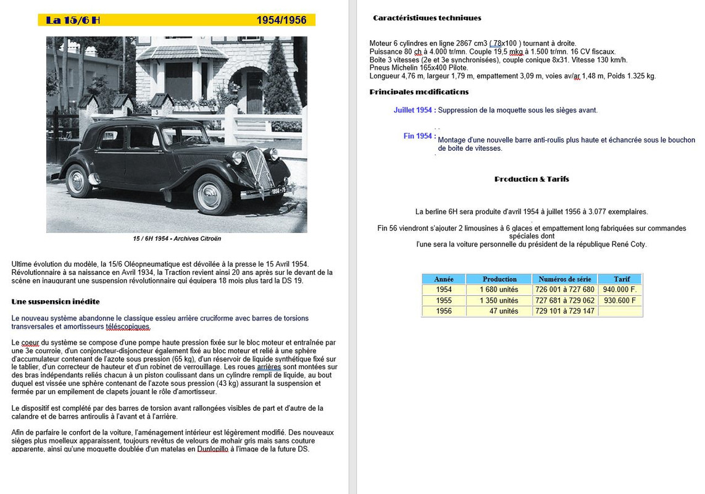
Task: Click the heading 'Une suspension inédite'
Action: (56, 301)
